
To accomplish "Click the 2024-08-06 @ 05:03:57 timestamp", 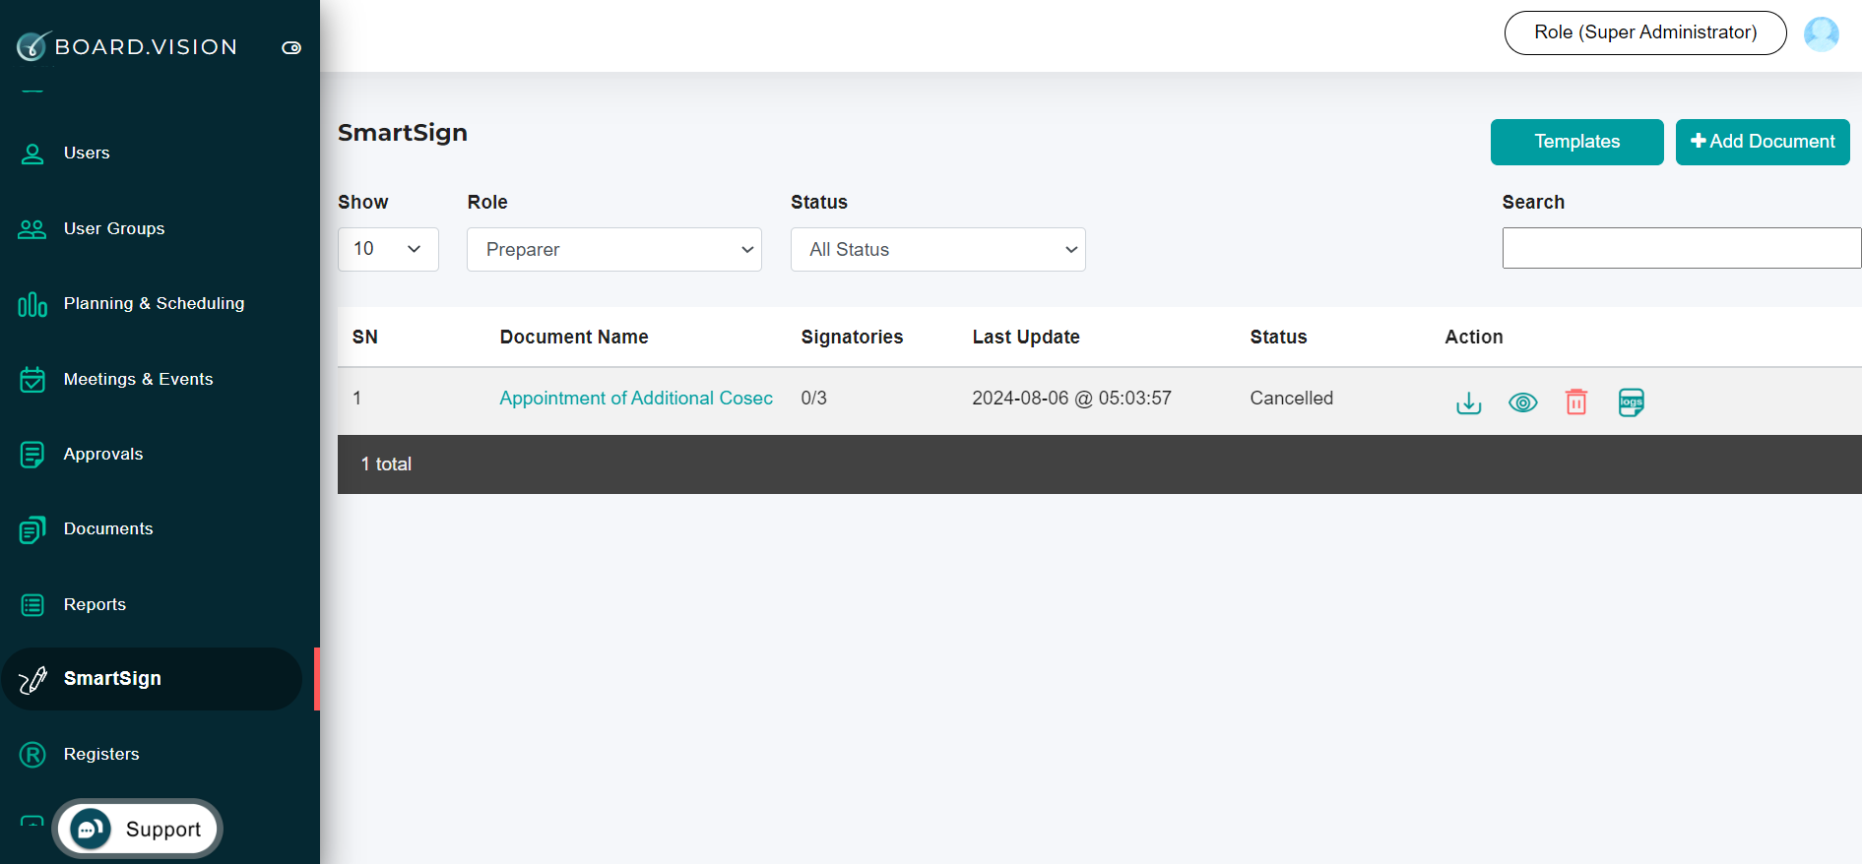I will pos(1072,398).
